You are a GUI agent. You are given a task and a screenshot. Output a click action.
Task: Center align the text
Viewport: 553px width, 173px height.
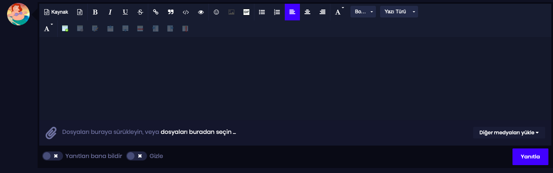[x=307, y=12]
